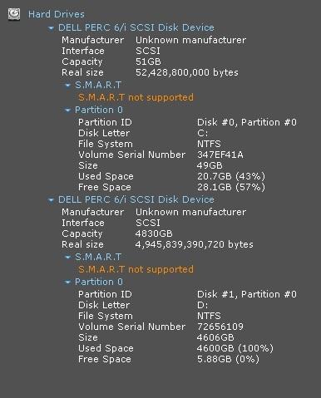321x398 pixels.
Task: Click the second S.M.A.R.T not supported message
Action: 136,269
